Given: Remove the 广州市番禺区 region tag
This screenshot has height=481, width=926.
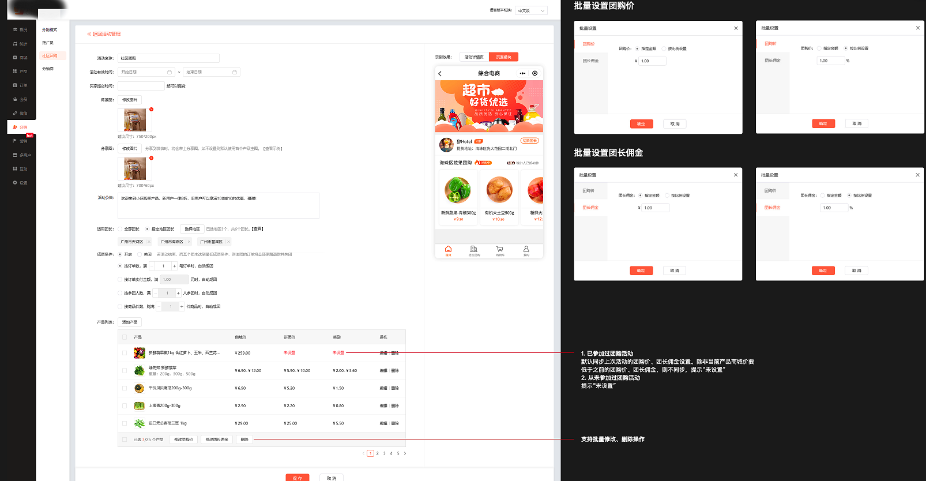Looking at the screenshot, I should pyautogui.click(x=228, y=242).
